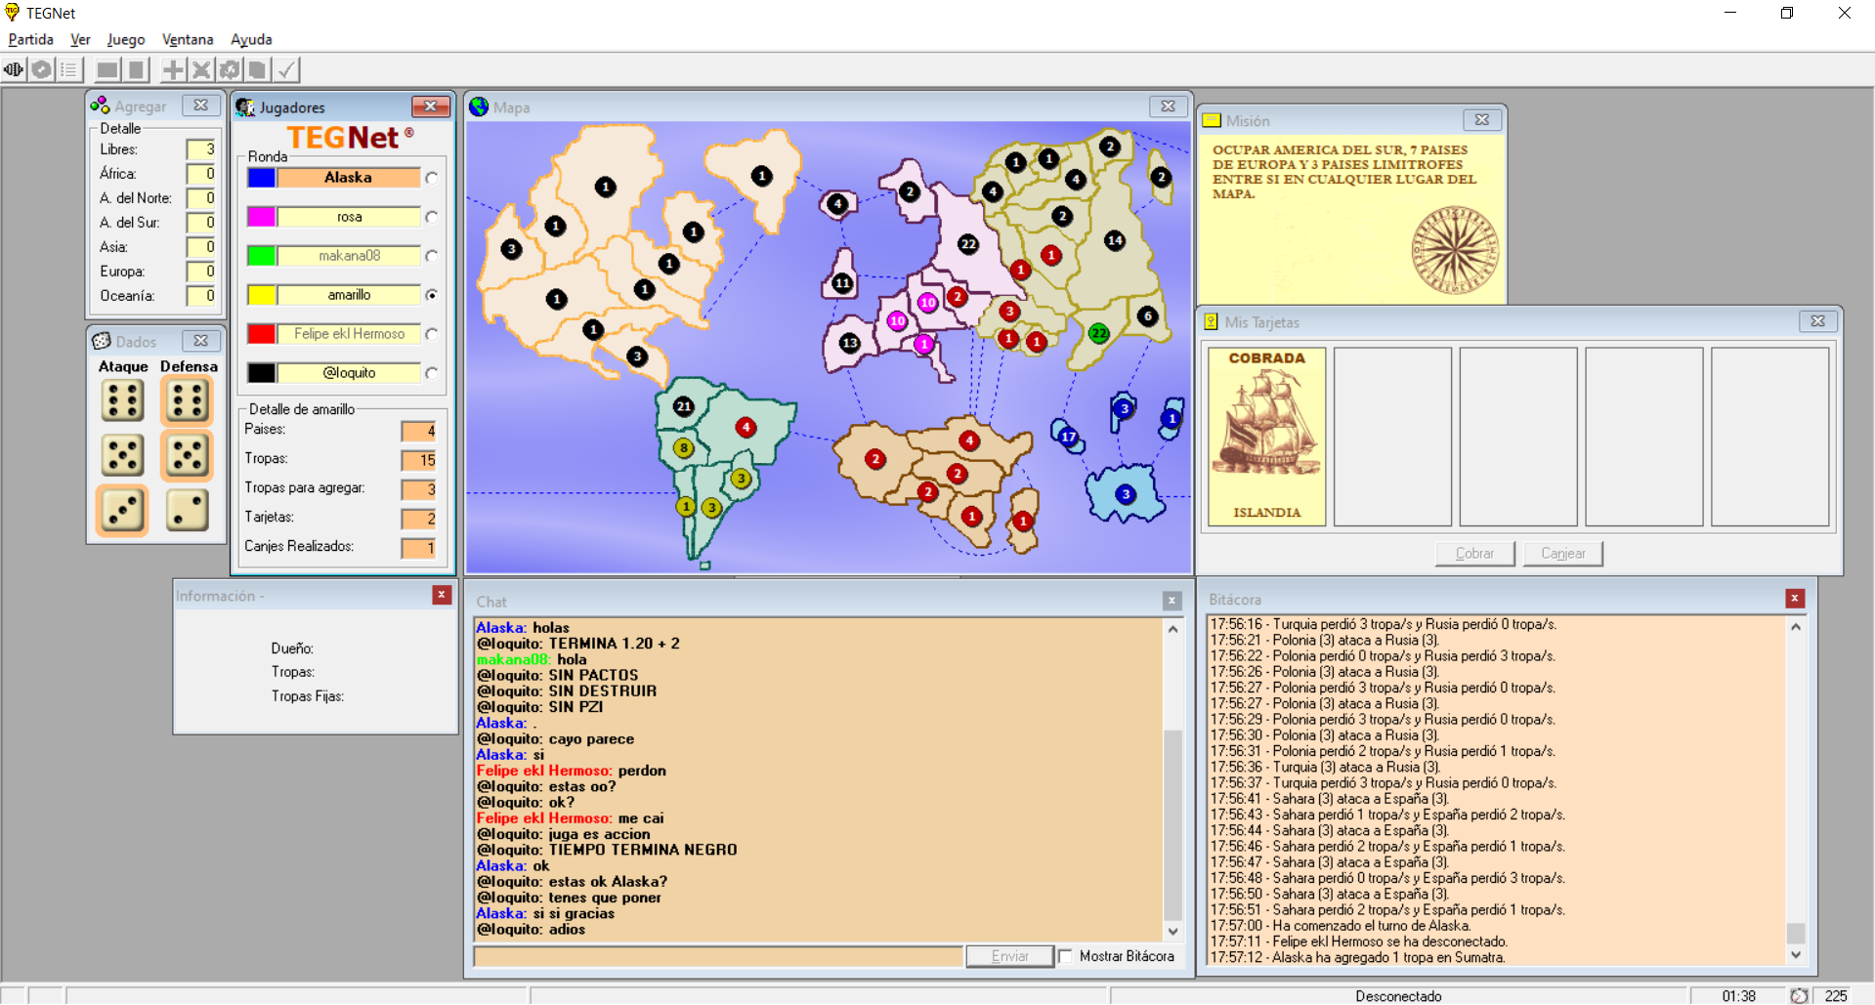
Task: Click the crossed-swords attack toolbar icon
Action: [201, 69]
